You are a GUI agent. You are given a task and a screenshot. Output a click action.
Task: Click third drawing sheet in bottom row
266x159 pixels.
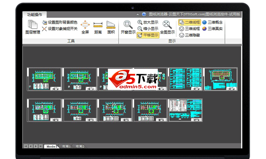[x=115, y=110]
